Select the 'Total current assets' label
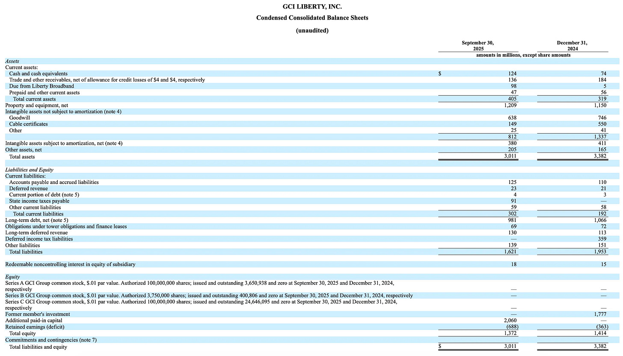 click(34, 99)
